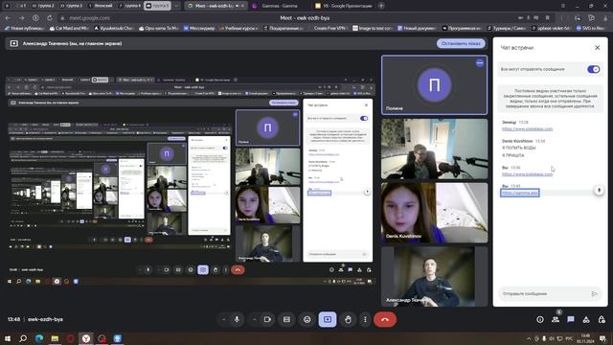Image resolution: width=613 pixels, height=345 pixels.
Task: Open the группа 4 tab group
Action: [x=129, y=6]
